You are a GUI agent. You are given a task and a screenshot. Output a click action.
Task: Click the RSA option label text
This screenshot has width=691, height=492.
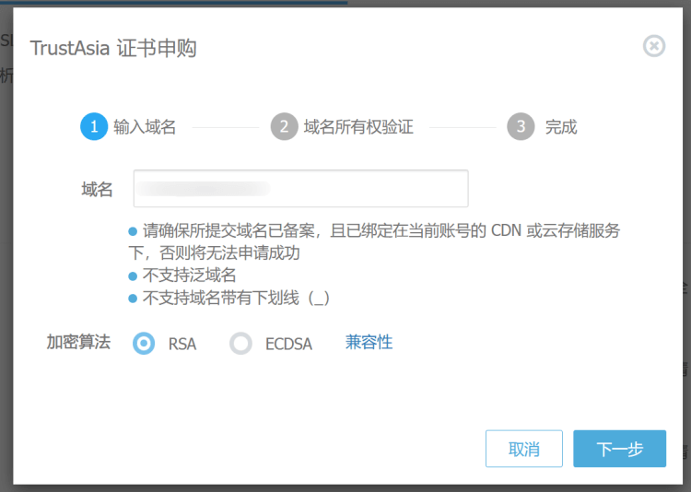182,344
